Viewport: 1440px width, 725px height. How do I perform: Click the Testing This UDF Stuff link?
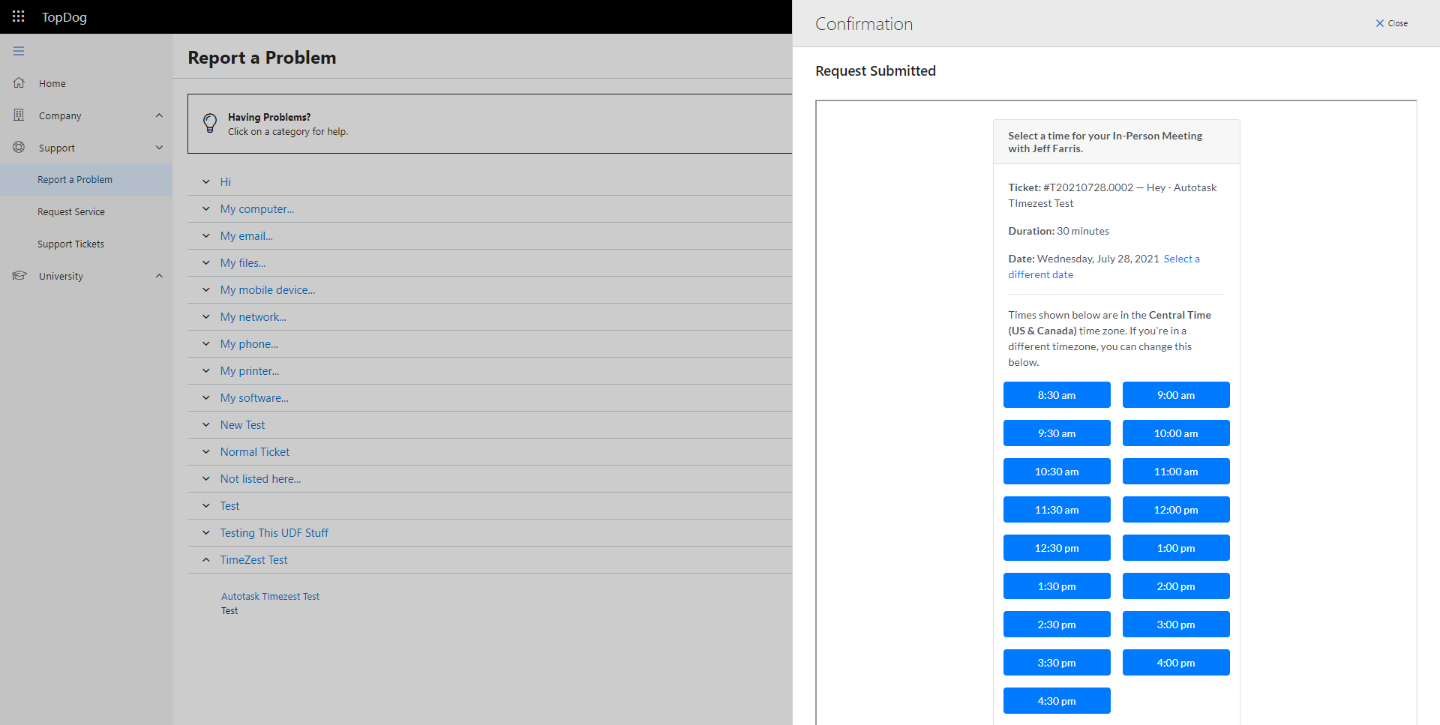(274, 533)
